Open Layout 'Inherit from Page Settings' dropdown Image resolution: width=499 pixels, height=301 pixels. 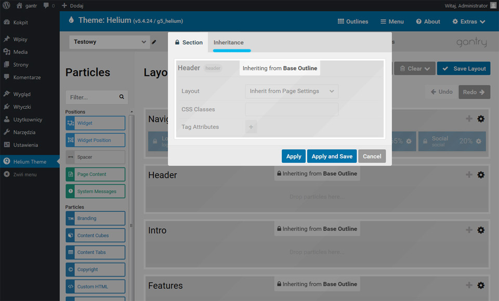(x=292, y=91)
